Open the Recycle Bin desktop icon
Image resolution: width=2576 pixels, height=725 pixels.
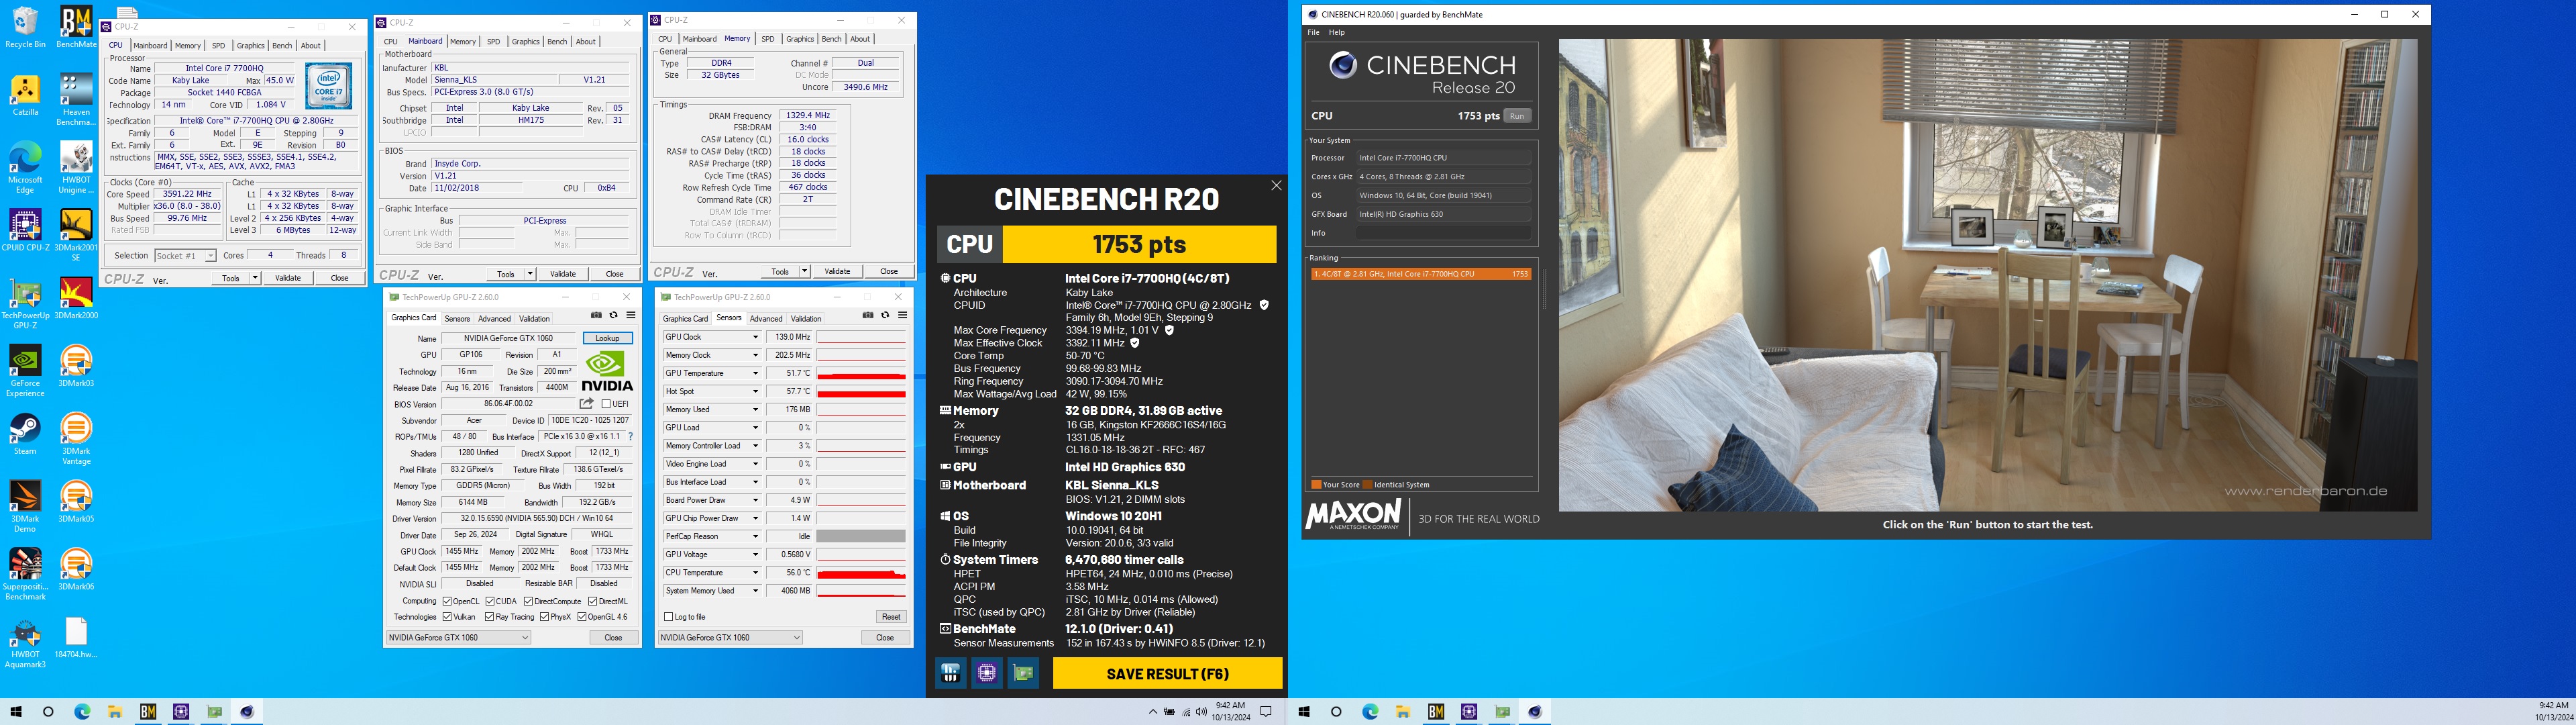tap(25, 27)
